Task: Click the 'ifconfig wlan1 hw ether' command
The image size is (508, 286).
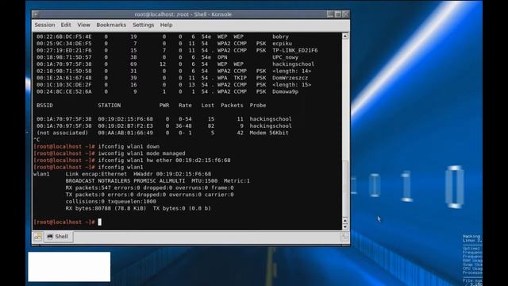Action: [x=164, y=160]
